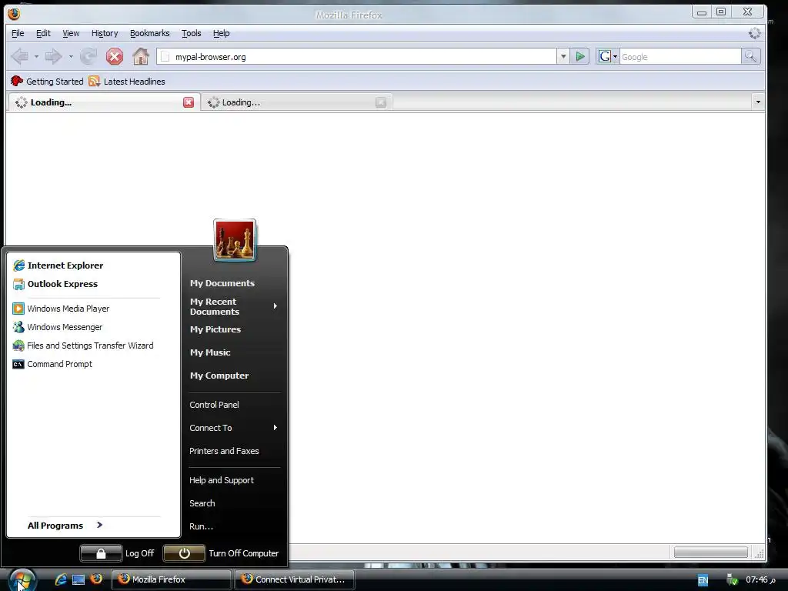Open Control Panel
This screenshot has width=788, height=591.
pyautogui.click(x=214, y=405)
